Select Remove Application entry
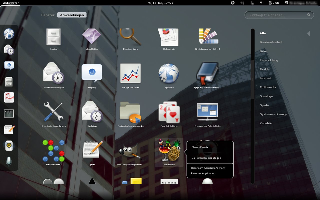Screen dimensions: 320x200 point(203,173)
